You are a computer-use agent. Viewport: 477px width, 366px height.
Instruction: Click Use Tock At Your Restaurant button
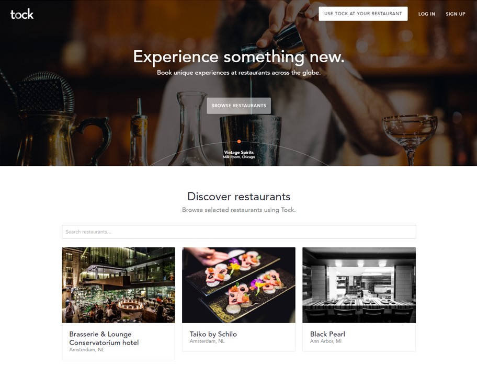tap(363, 14)
